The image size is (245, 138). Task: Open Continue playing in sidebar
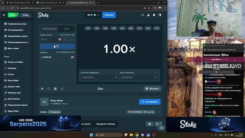(x=18, y=36)
